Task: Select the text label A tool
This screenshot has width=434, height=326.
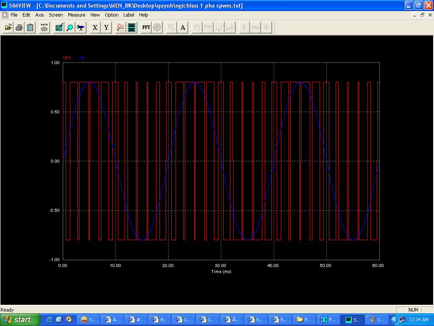Action: (183, 28)
